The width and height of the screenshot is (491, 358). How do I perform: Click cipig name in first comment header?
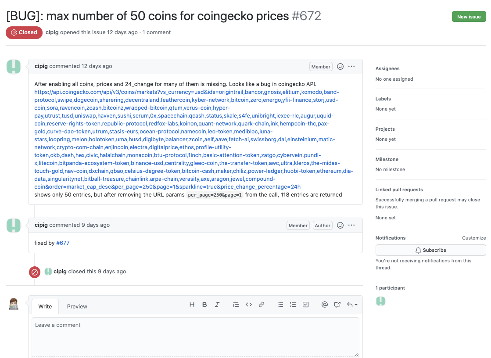(41, 66)
